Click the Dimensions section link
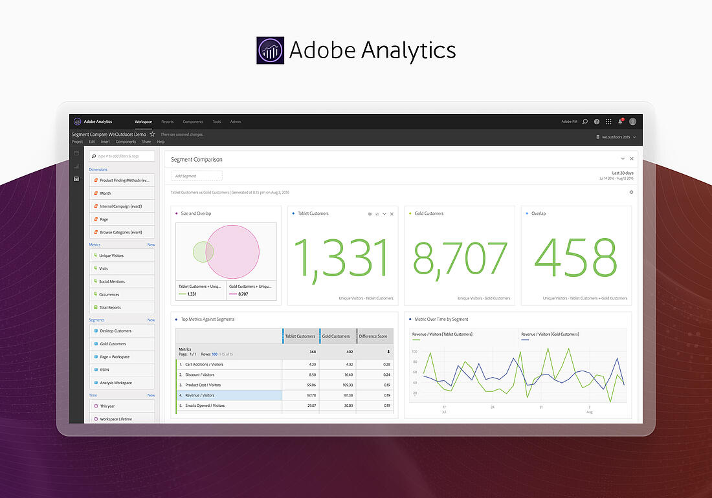The image size is (712, 498). (98, 169)
